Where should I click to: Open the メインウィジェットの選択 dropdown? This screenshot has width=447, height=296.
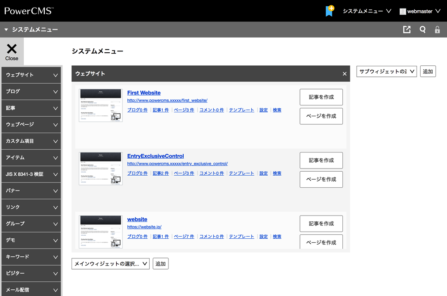[110, 264]
